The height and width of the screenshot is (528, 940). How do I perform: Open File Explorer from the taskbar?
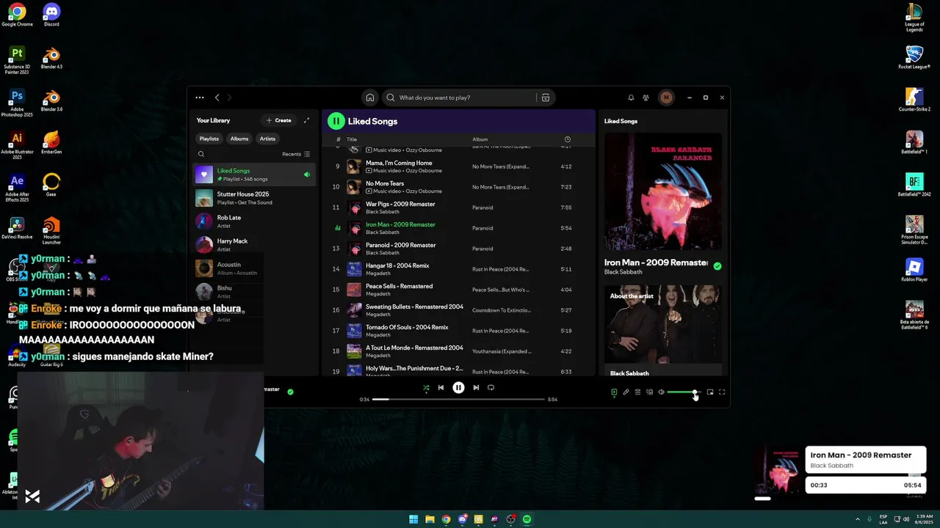(430, 519)
